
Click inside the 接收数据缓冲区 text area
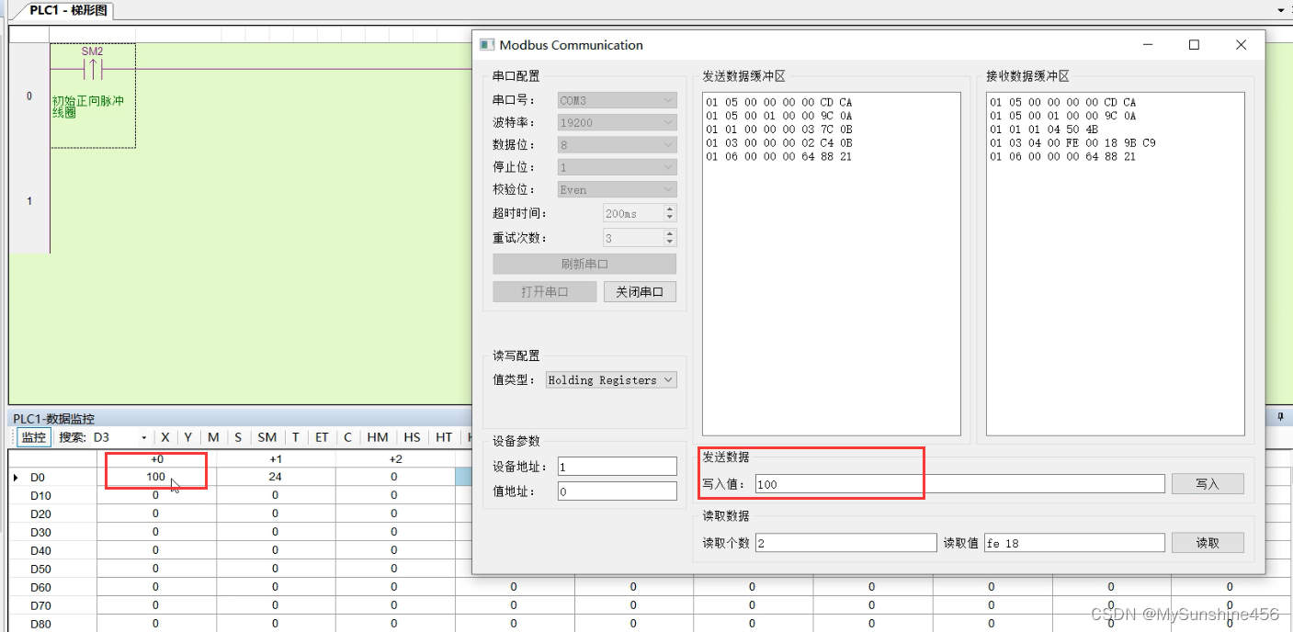[x=1115, y=264]
